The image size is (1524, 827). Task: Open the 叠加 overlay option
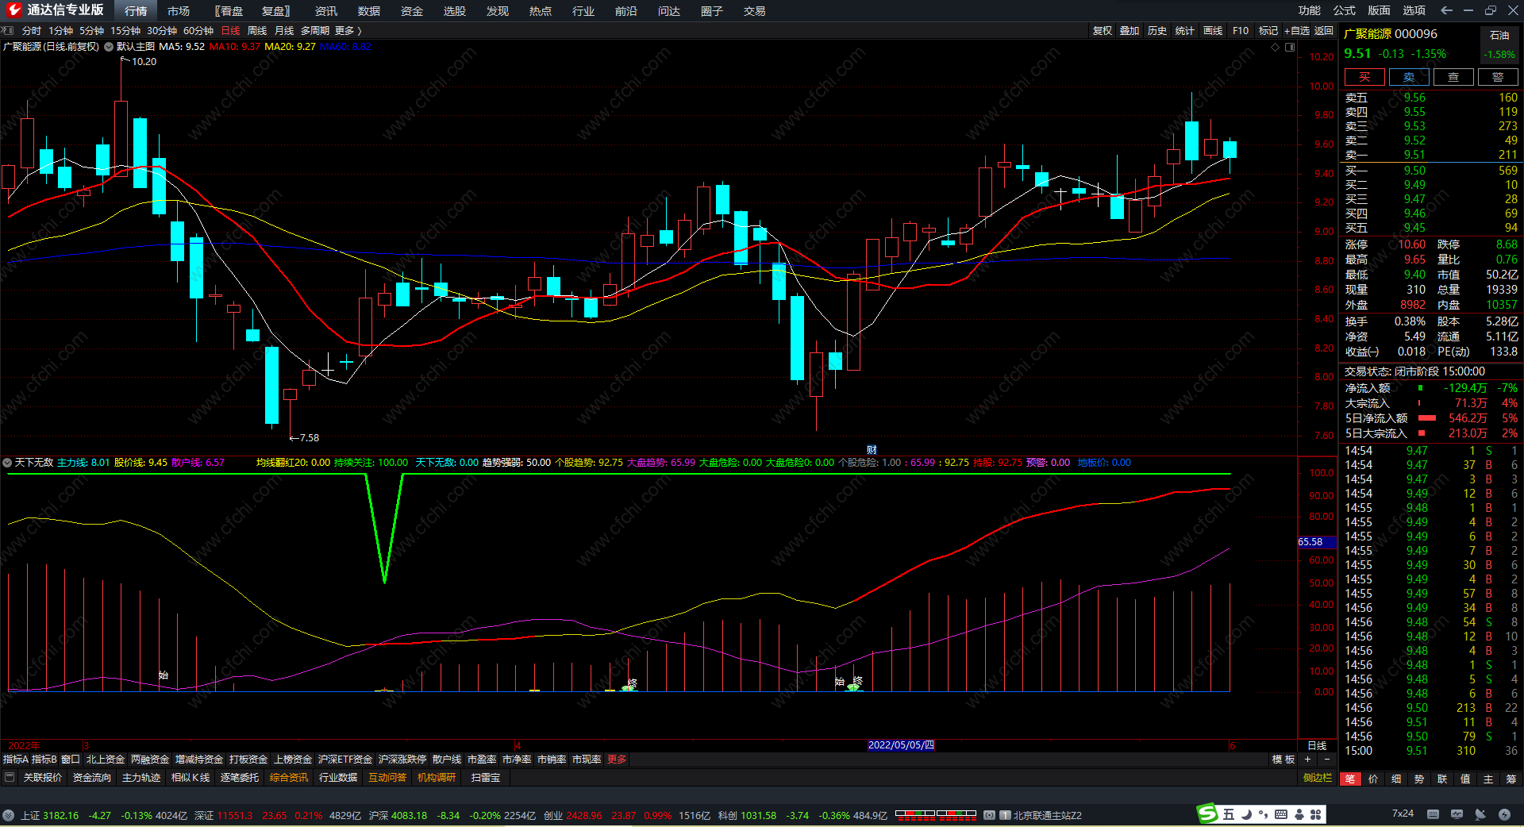click(x=1130, y=30)
